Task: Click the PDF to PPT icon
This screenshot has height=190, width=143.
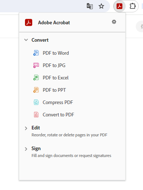Action: tap(36, 90)
